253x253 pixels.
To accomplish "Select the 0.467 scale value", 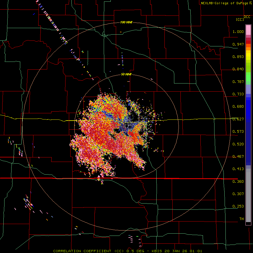I will click(238, 157).
